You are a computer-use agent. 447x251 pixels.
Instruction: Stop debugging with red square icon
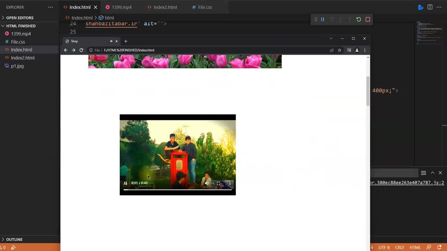point(368,20)
